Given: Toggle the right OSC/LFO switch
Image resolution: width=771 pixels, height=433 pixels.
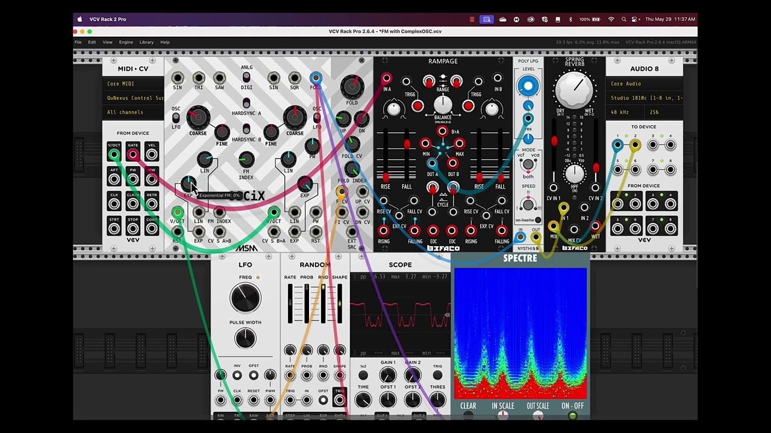Looking at the screenshot, I should tap(317, 118).
